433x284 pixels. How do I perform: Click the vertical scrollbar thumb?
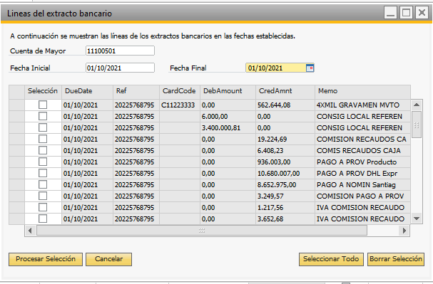[417, 125]
